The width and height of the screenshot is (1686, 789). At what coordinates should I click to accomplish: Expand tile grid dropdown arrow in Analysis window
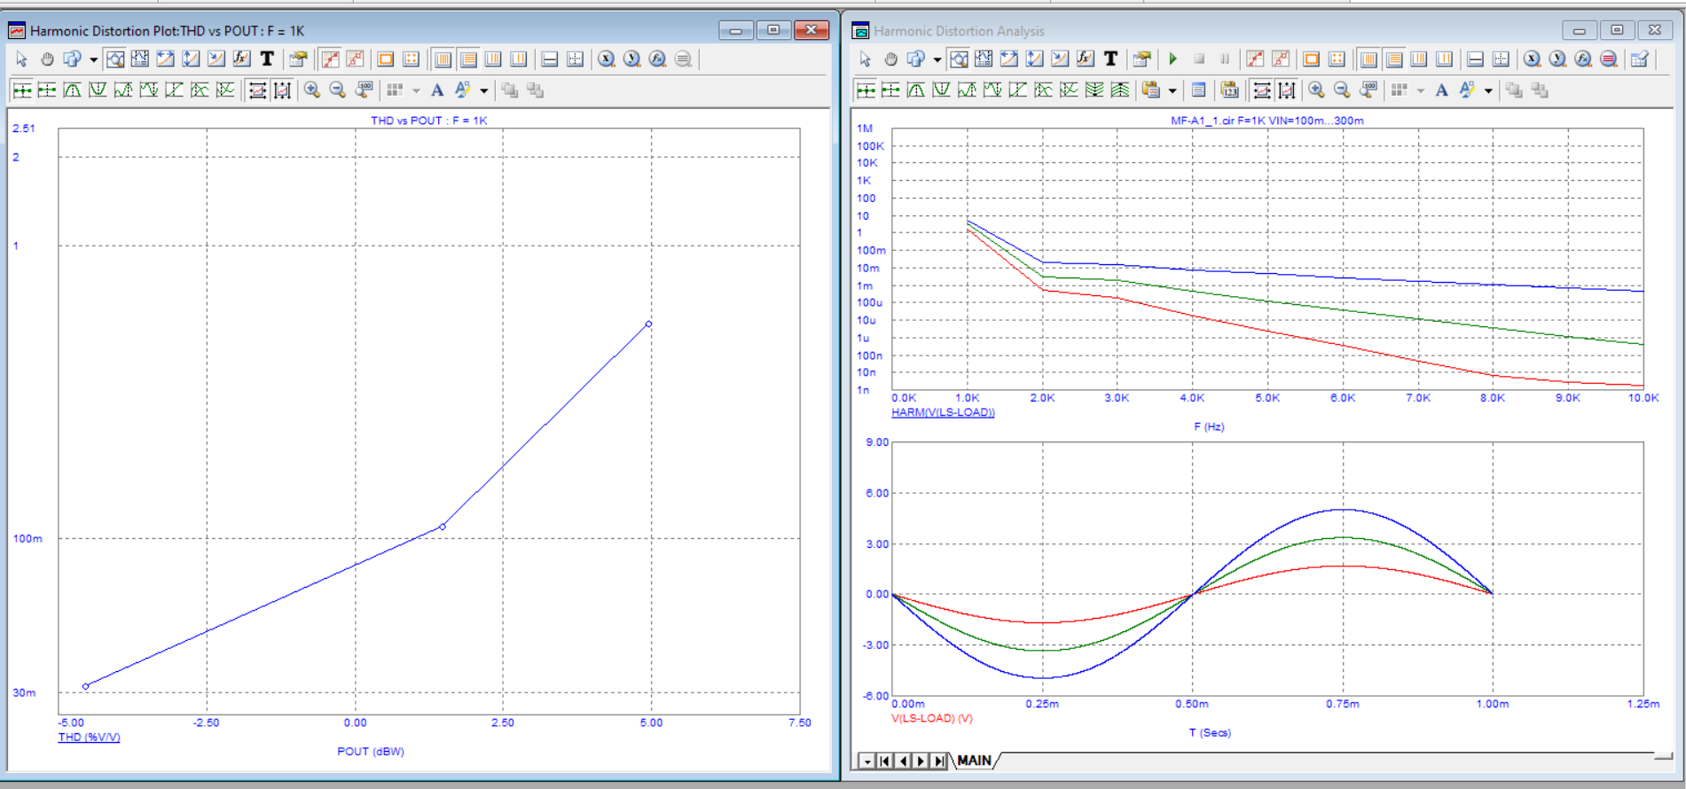1421,90
